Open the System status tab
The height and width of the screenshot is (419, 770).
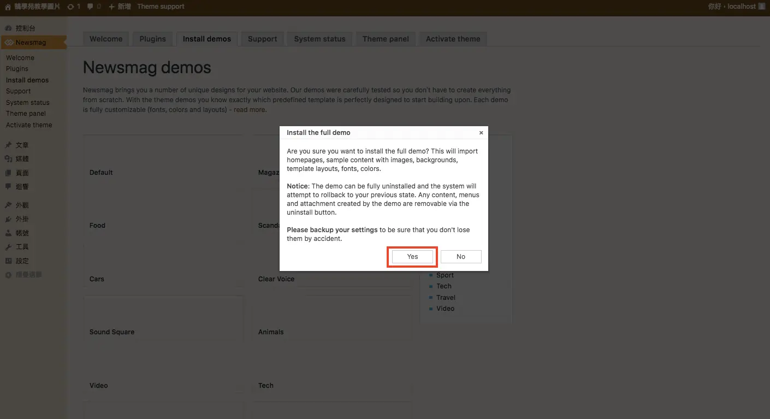pos(320,39)
